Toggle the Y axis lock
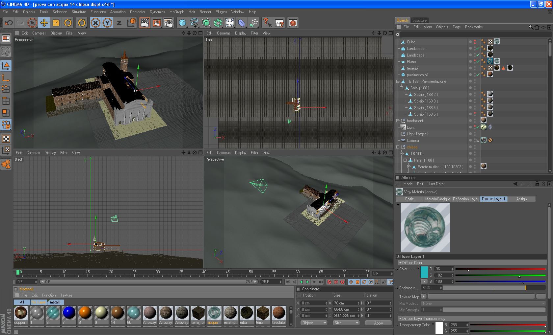 click(107, 23)
